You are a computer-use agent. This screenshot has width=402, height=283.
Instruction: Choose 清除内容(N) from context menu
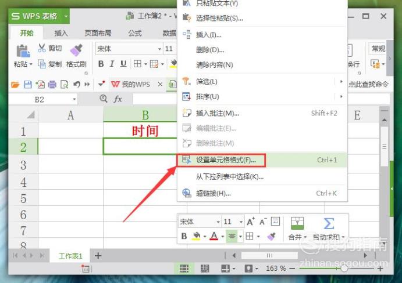(262, 65)
